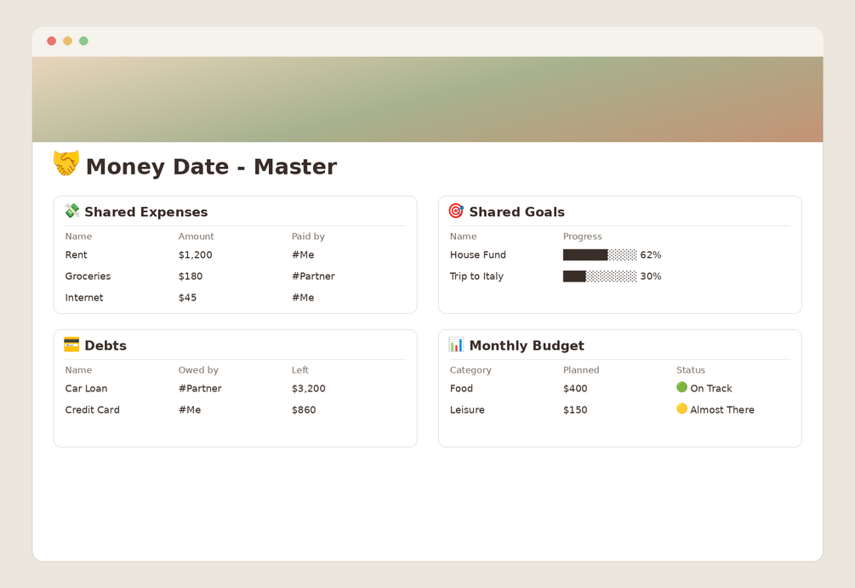Click the House Fund progress bar
This screenshot has height=588, width=855.
[600, 254]
